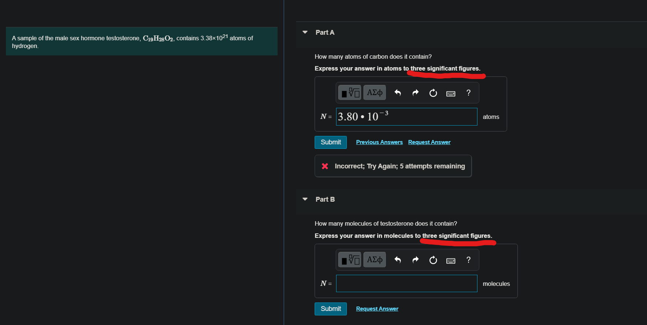Show keyboard shortcuts in Part A toolbar
Viewport: 647px width, 325px height.
tap(451, 93)
